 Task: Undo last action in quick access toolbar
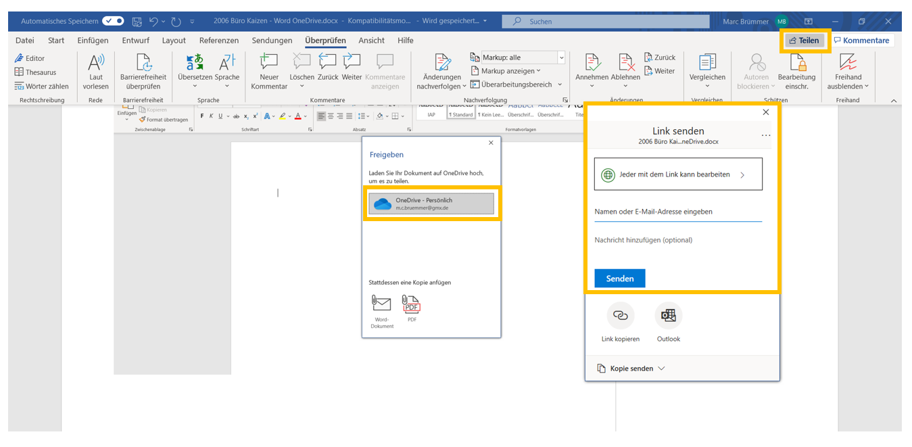(154, 22)
